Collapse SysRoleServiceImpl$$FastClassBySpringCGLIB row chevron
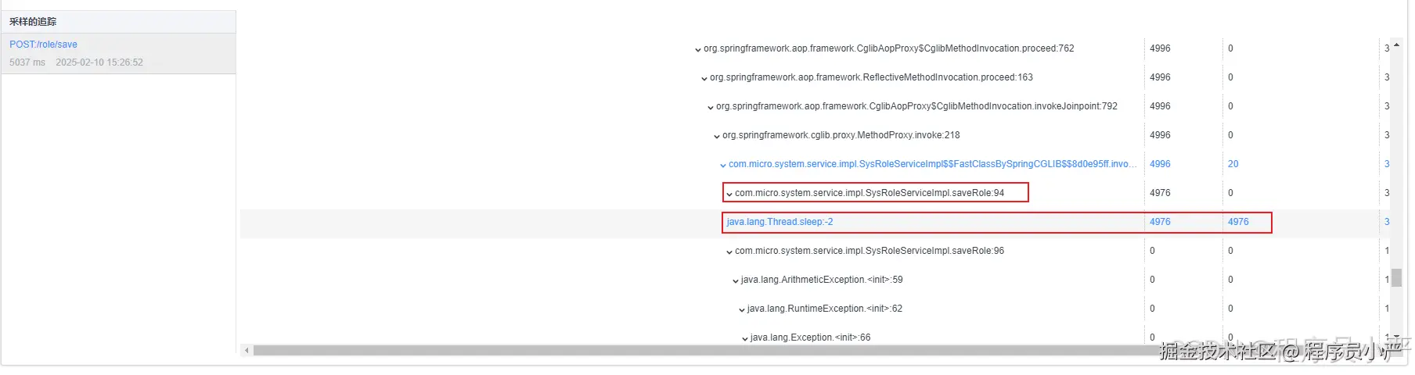The image size is (1415, 375). (723, 165)
